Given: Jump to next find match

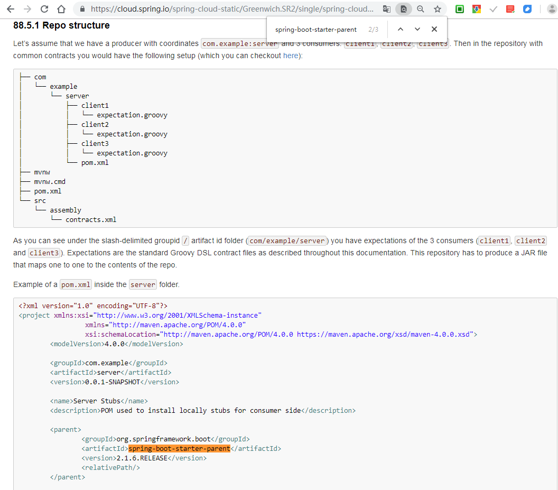Looking at the screenshot, I should tap(417, 29).
